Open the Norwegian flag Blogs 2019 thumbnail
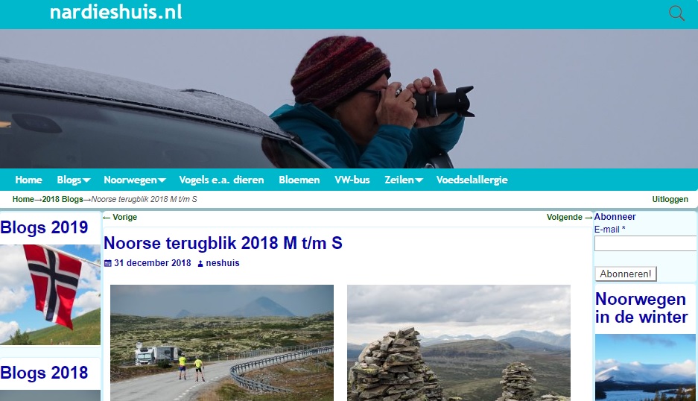Screen dimensions: 698x401 coord(50,294)
